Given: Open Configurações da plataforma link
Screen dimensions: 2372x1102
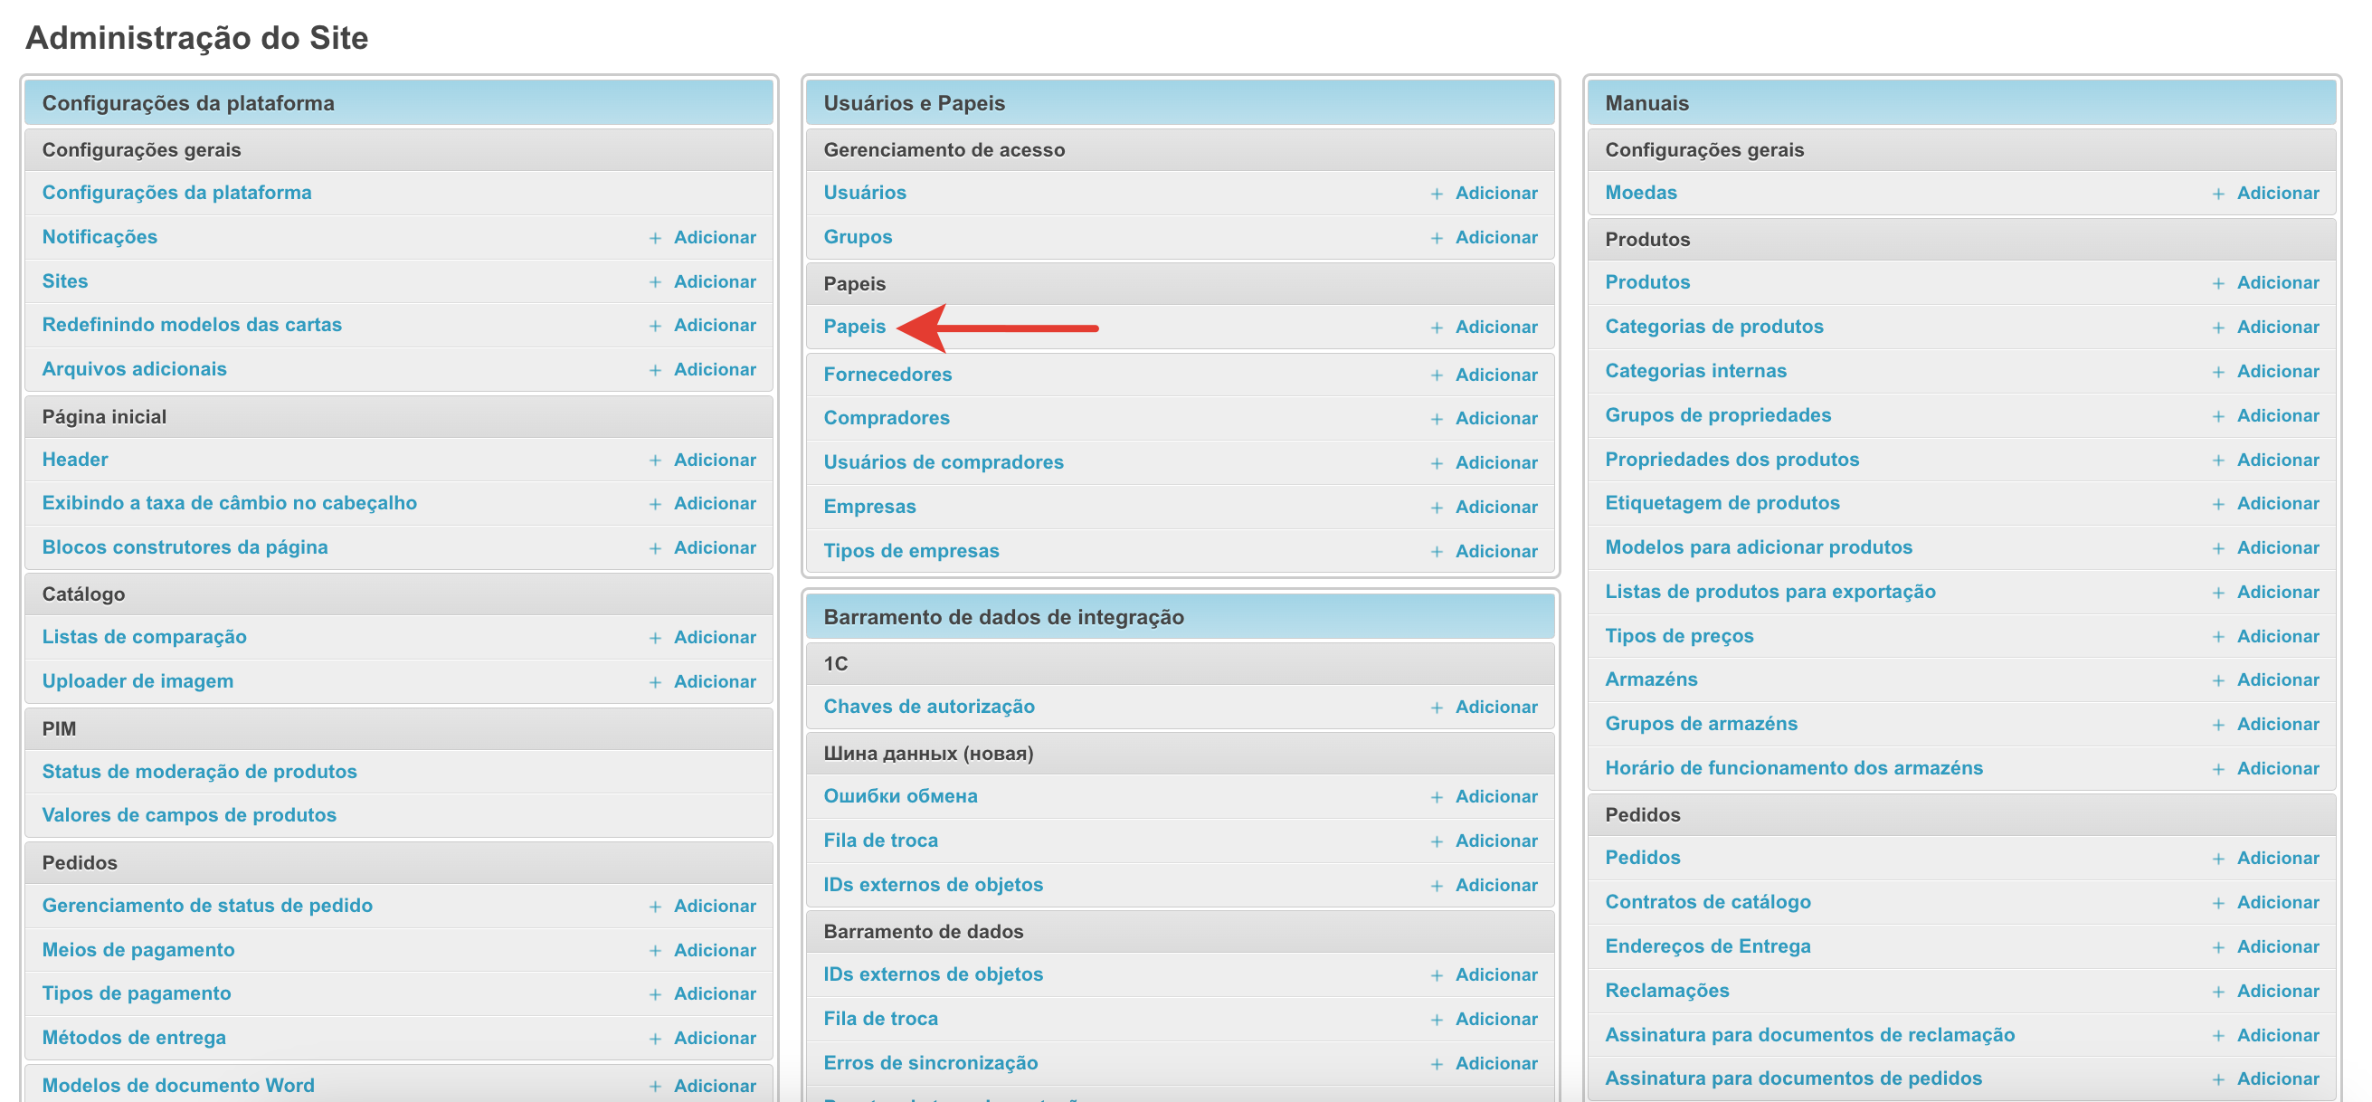Looking at the screenshot, I should pyautogui.click(x=176, y=193).
